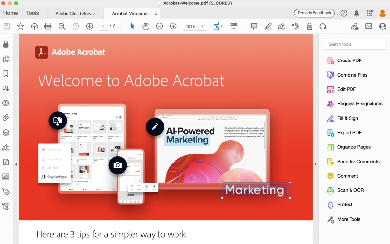Open the Home view
Viewport: 390px width, 244px height.
click(x=10, y=13)
